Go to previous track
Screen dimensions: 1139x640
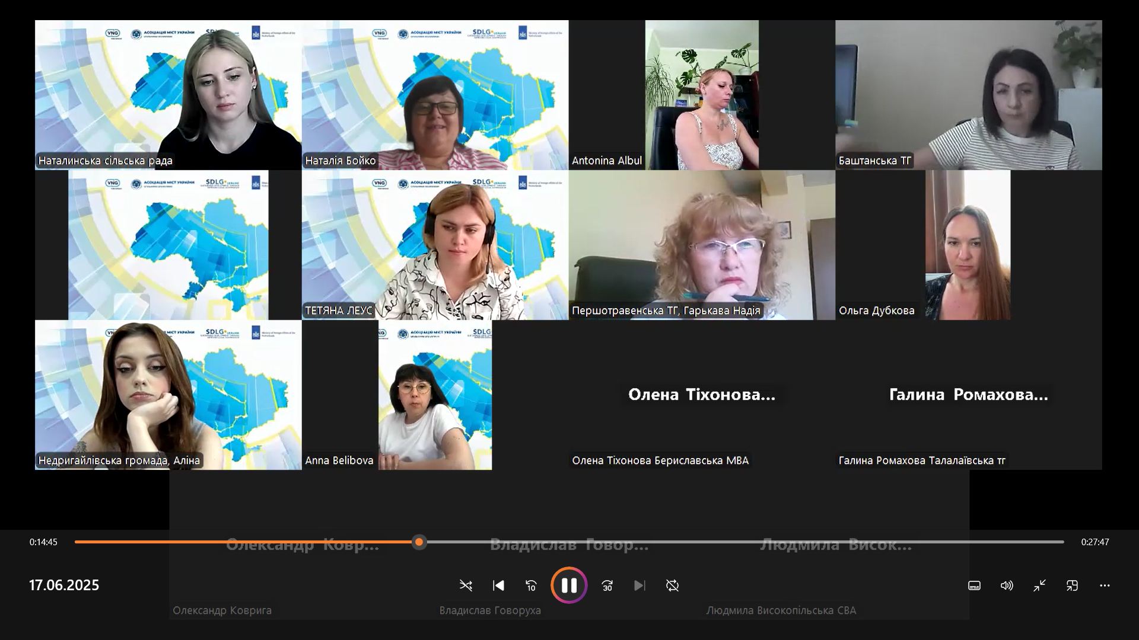pyautogui.click(x=498, y=585)
